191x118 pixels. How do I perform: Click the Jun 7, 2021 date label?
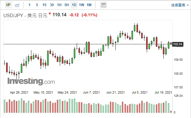click(x=91, y=92)
